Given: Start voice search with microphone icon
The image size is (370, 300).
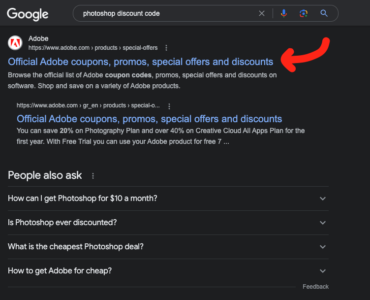Looking at the screenshot, I should (284, 13).
